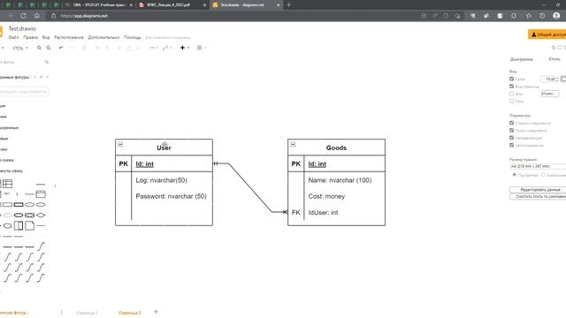Switch to the Страница 1 page tab

87,313
